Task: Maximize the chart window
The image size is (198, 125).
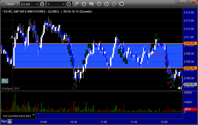Action: point(188,2)
